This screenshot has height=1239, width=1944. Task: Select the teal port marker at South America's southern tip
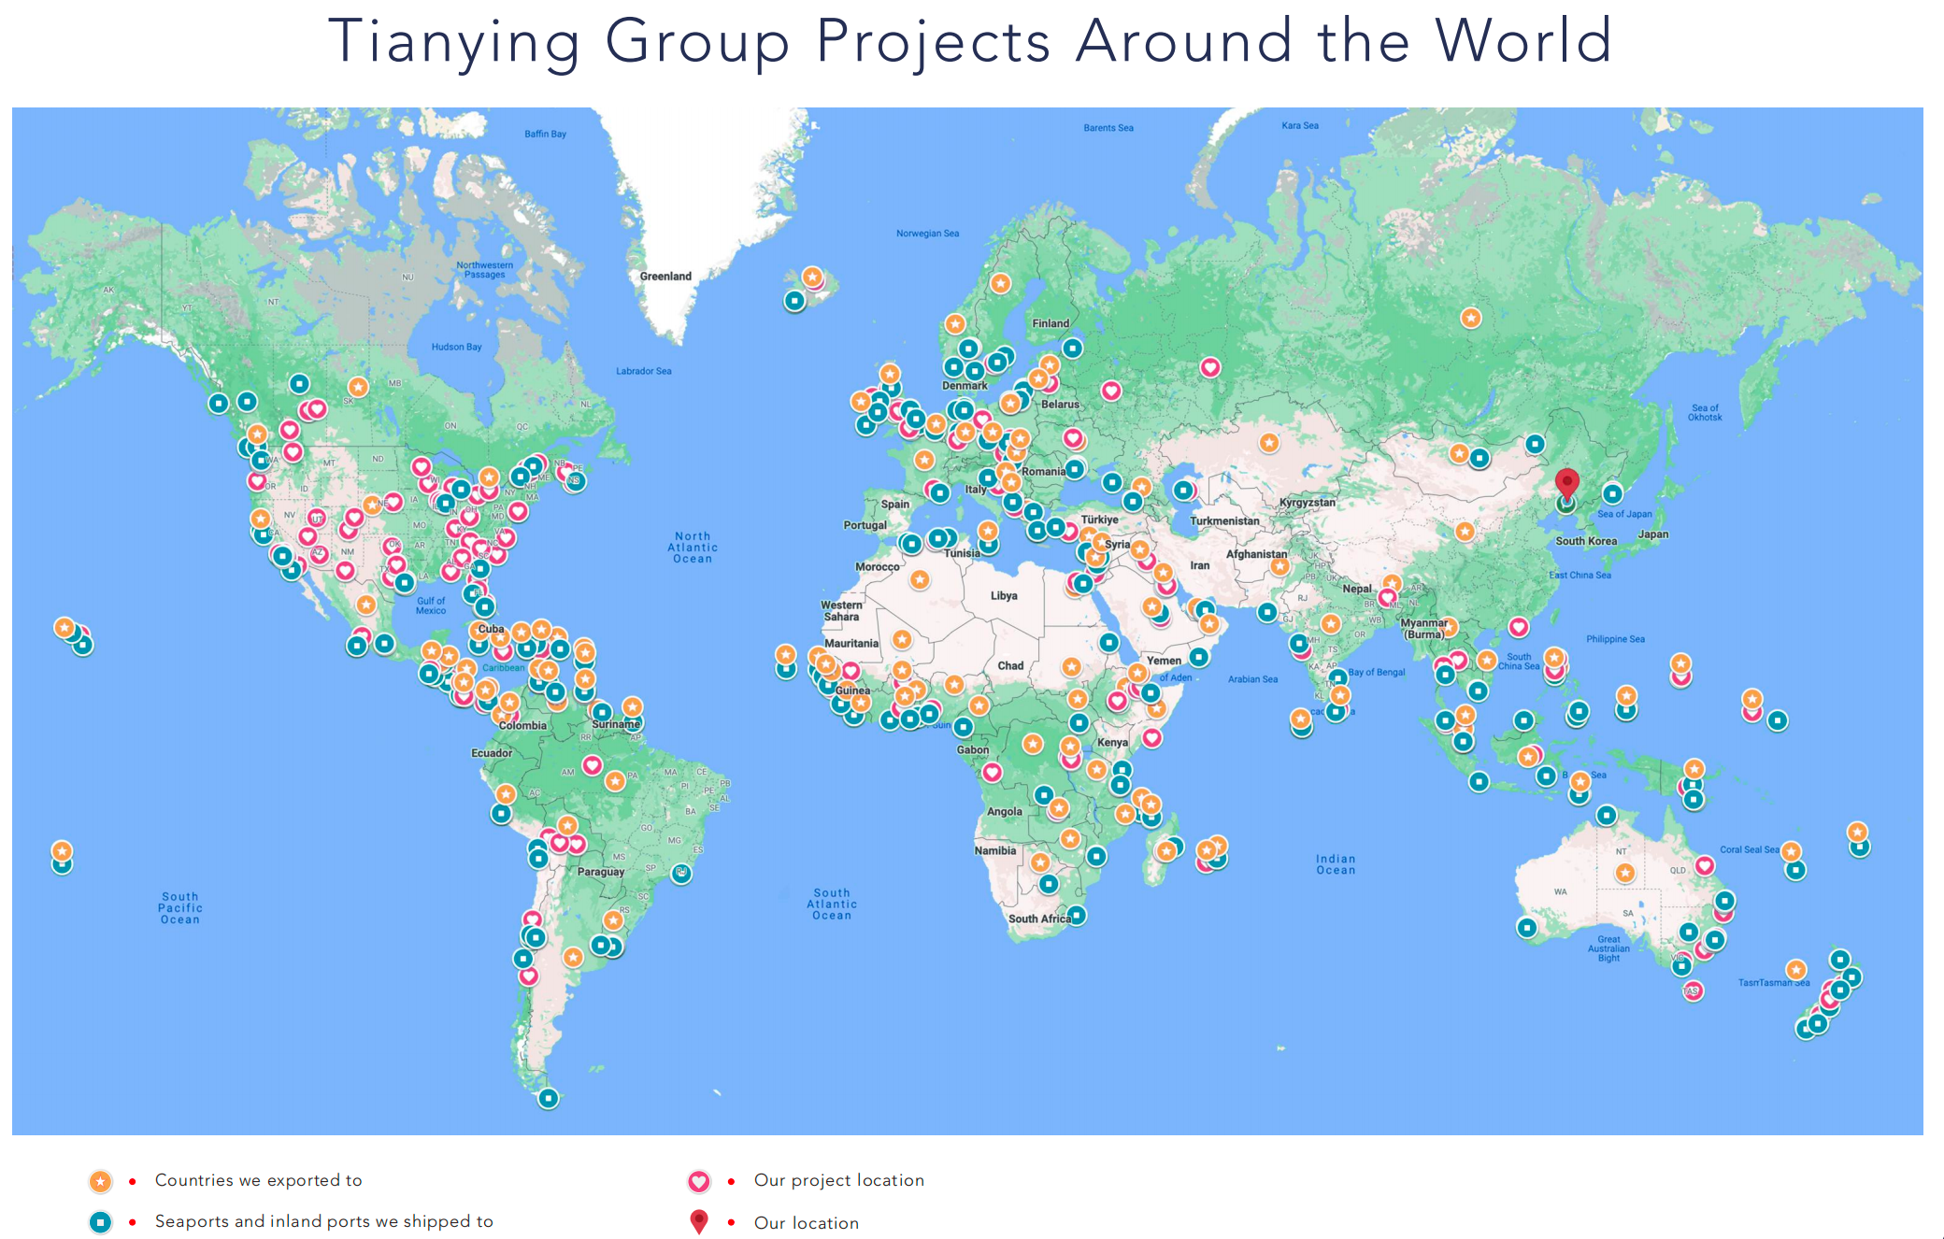pos(549,1098)
